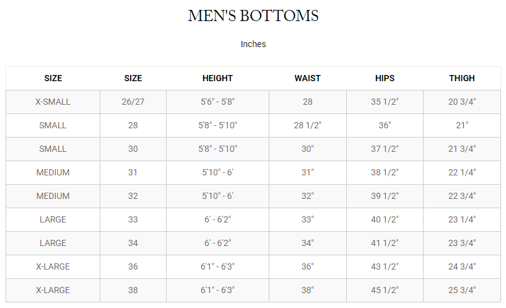Click the 22 1/4" thigh cell
Image resolution: width=506 pixels, height=308 pixels.
(x=462, y=172)
